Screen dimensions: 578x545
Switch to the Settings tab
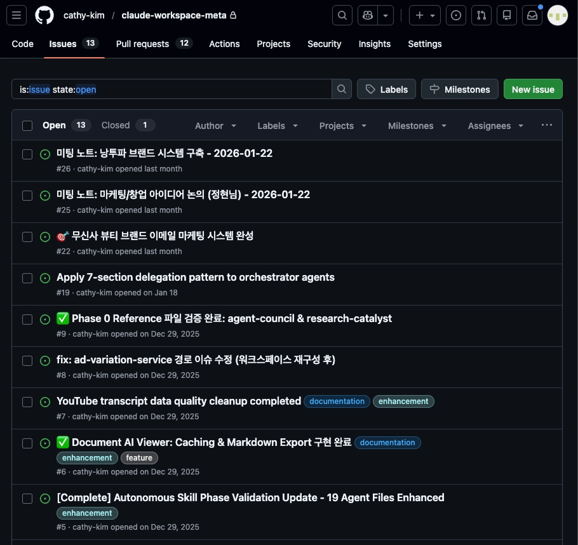pos(424,44)
